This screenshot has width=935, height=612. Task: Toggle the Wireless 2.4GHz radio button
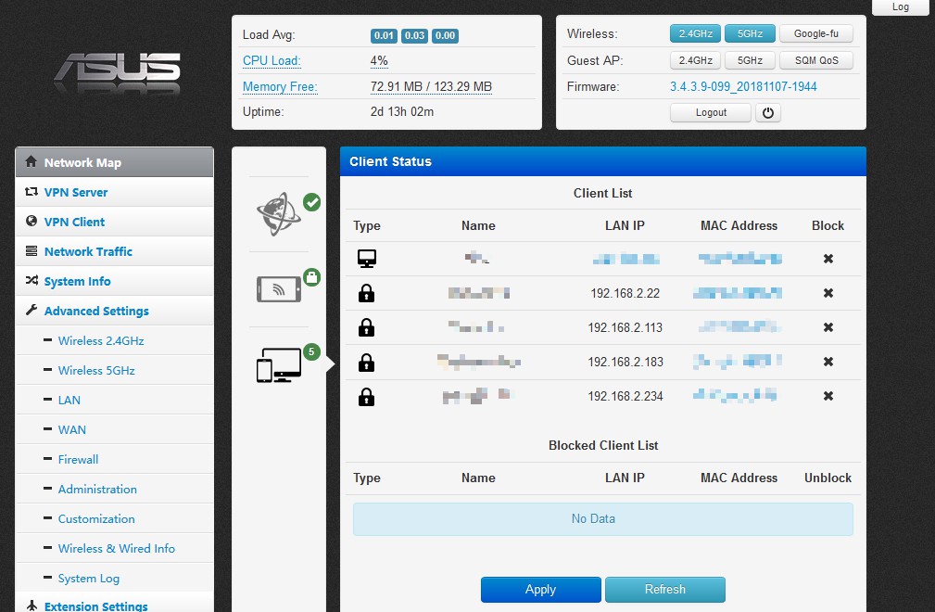(695, 33)
